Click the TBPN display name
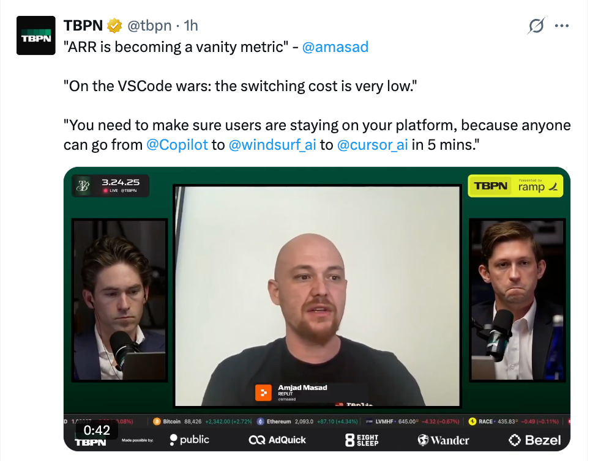This screenshot has width=590, height=461. [83, 26]
